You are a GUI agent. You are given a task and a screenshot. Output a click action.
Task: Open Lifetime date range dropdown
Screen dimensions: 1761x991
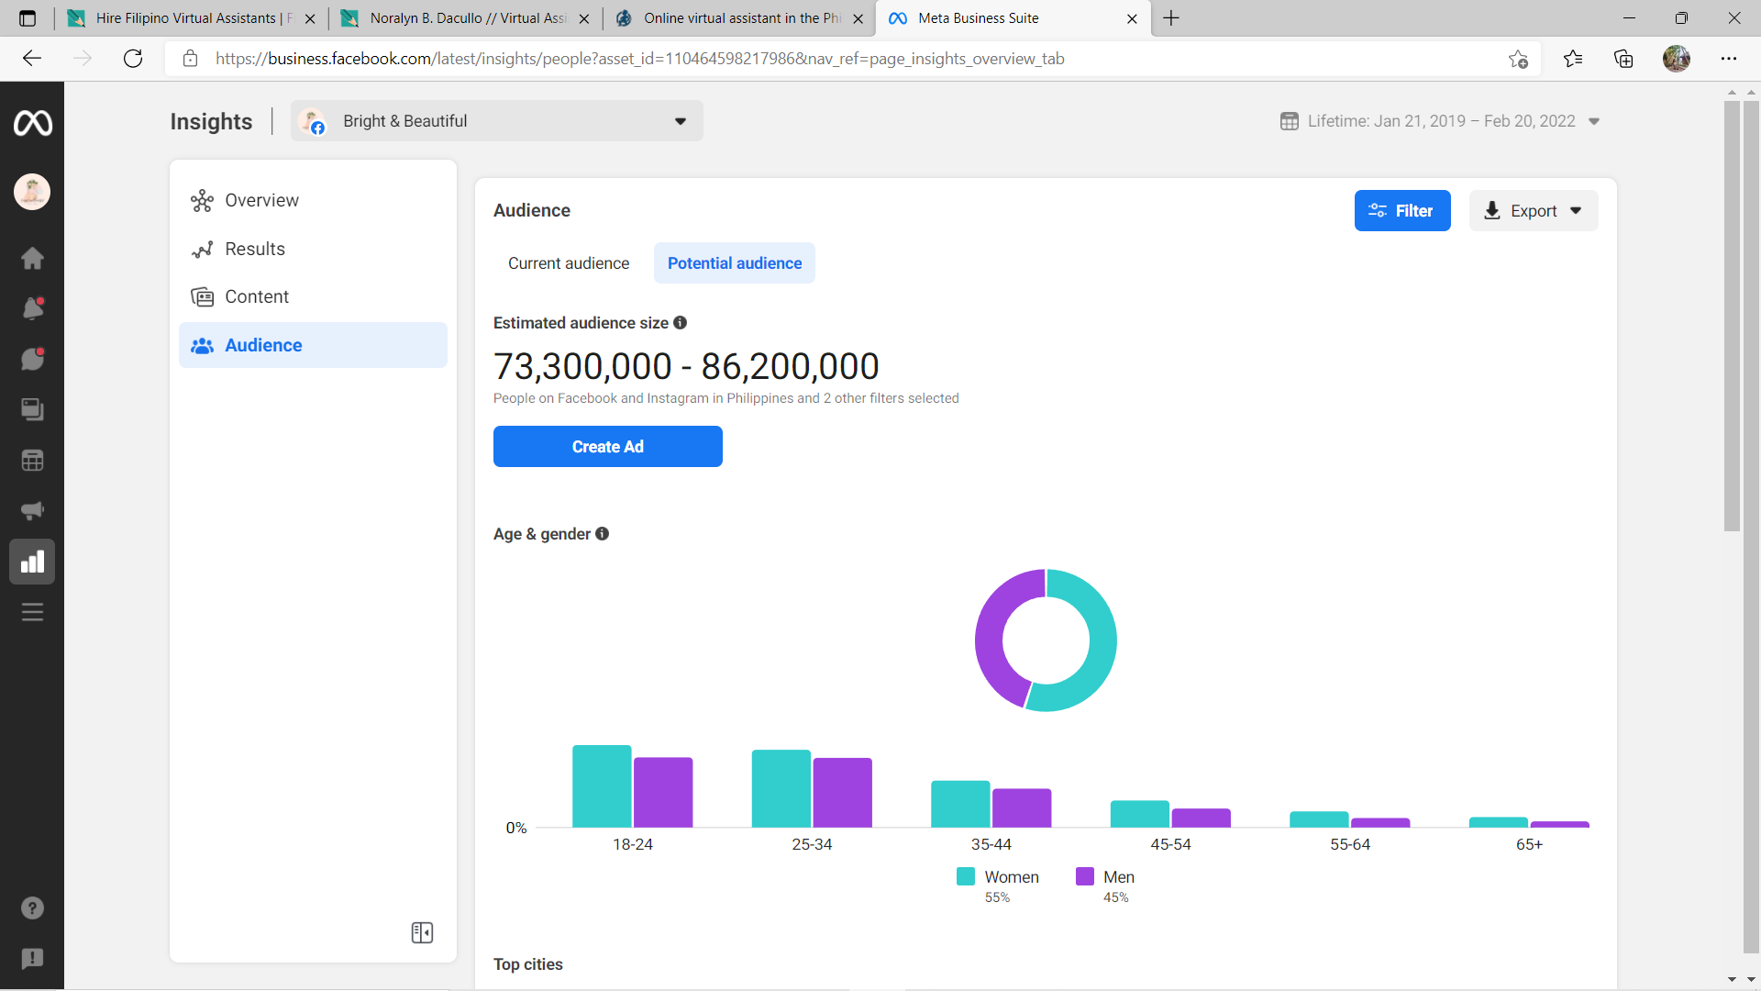click(x=1440, y=121)
